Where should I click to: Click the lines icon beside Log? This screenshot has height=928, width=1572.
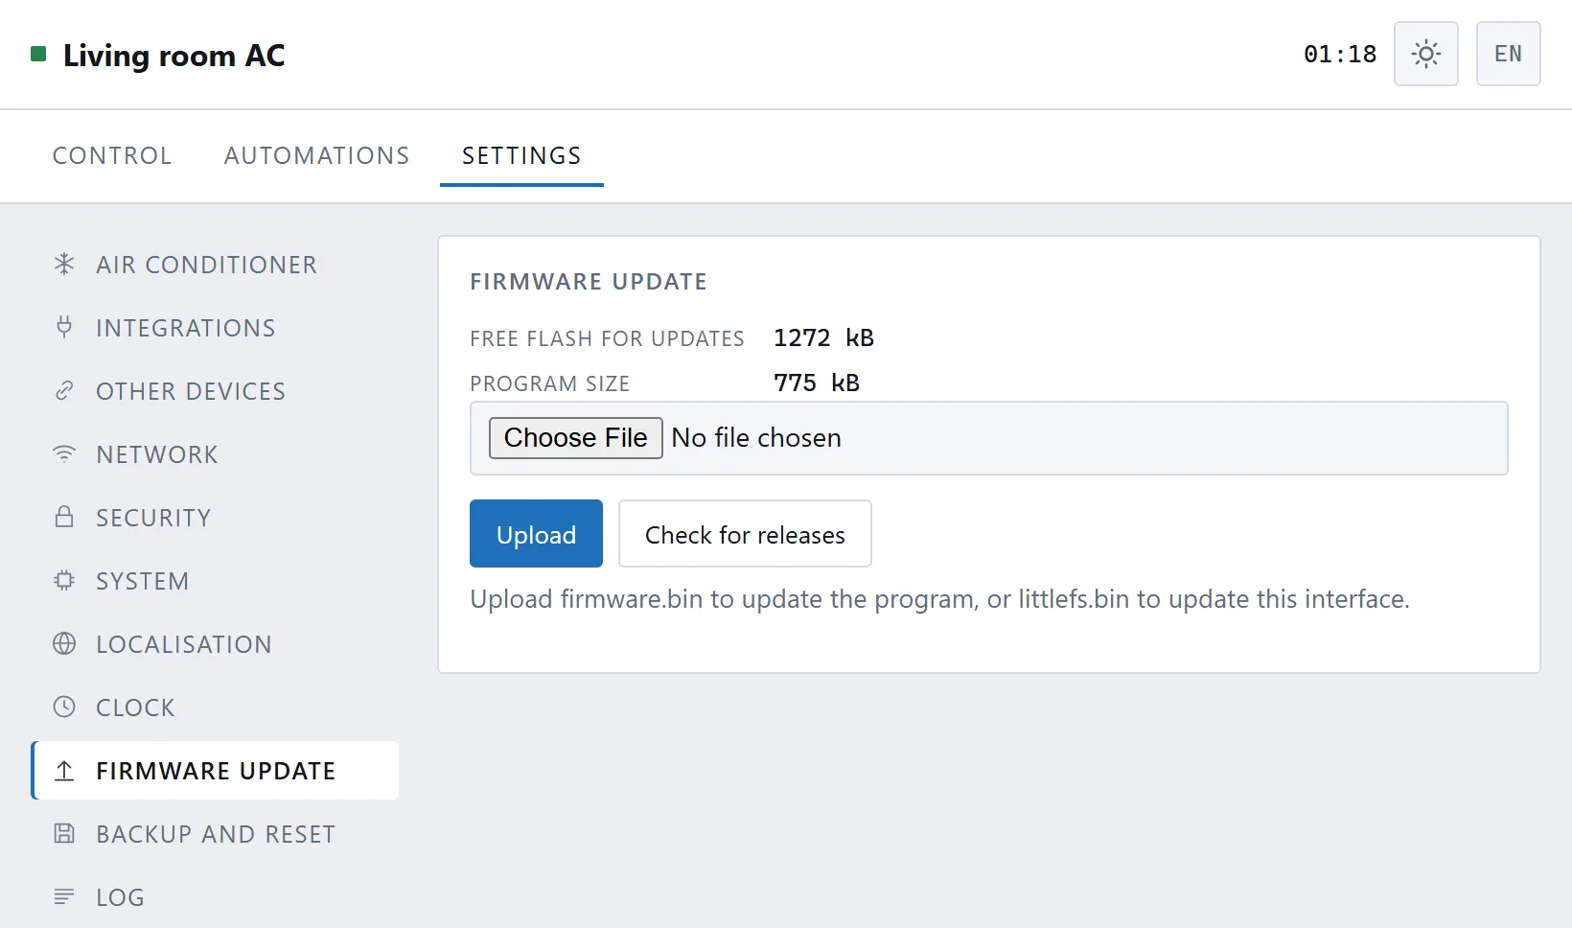point(64,896)
